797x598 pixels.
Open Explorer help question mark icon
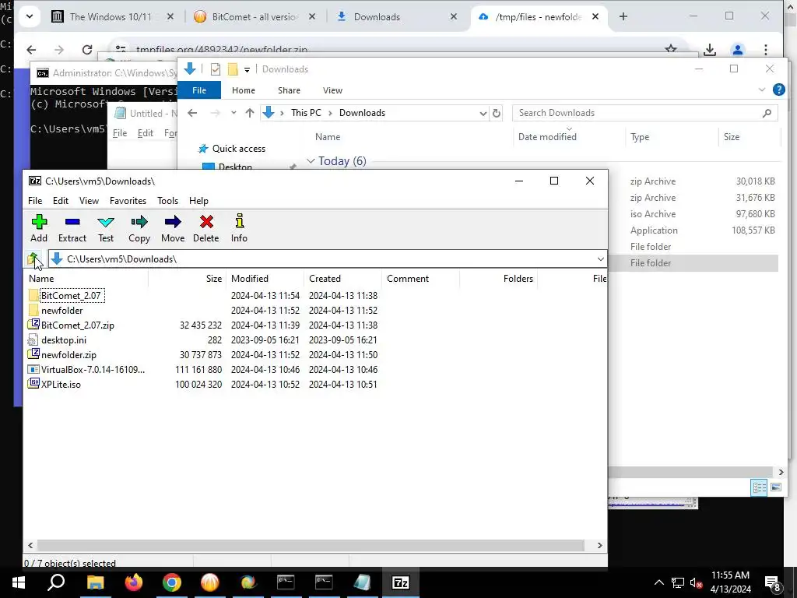pos(778,90)
